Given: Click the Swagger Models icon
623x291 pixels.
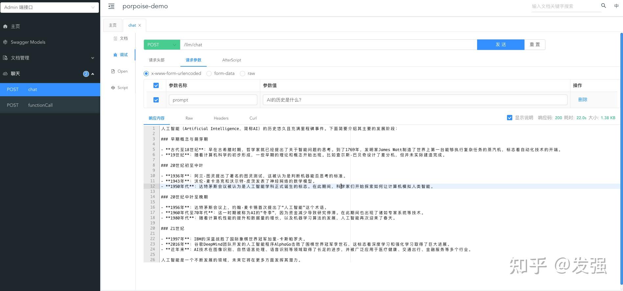Looking at the screenshot, I should click(x=5, y=42).
